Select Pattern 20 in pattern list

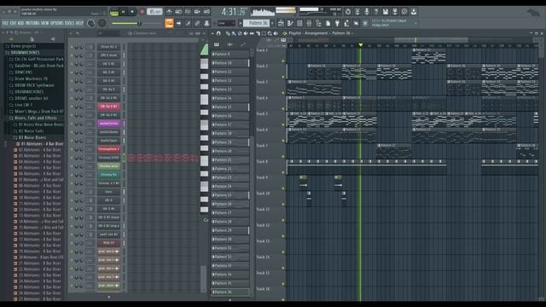pyautogui.click(x=230, y=151)
